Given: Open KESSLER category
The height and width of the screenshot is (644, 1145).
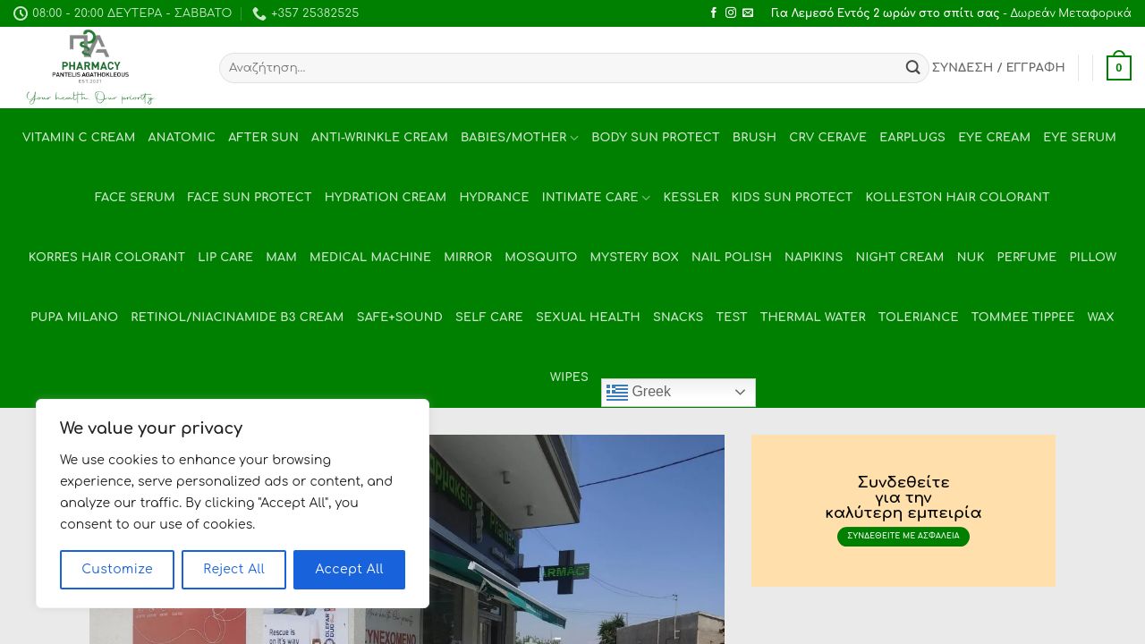Looking at the screenshot, I should (691, 198).
